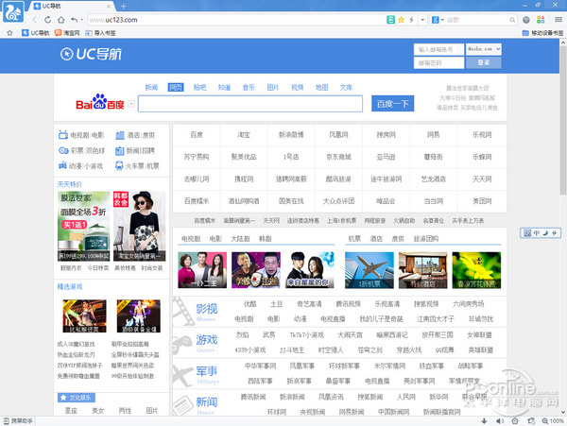The image size is (567, 426).
Task: Open the 100% zoom control
Action: click(553, 421)
